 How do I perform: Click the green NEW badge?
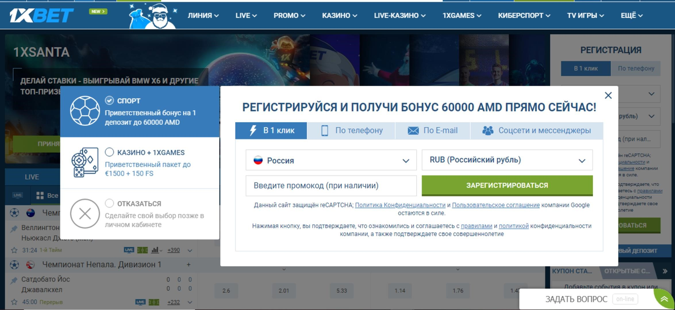click(x=98, y=11)
